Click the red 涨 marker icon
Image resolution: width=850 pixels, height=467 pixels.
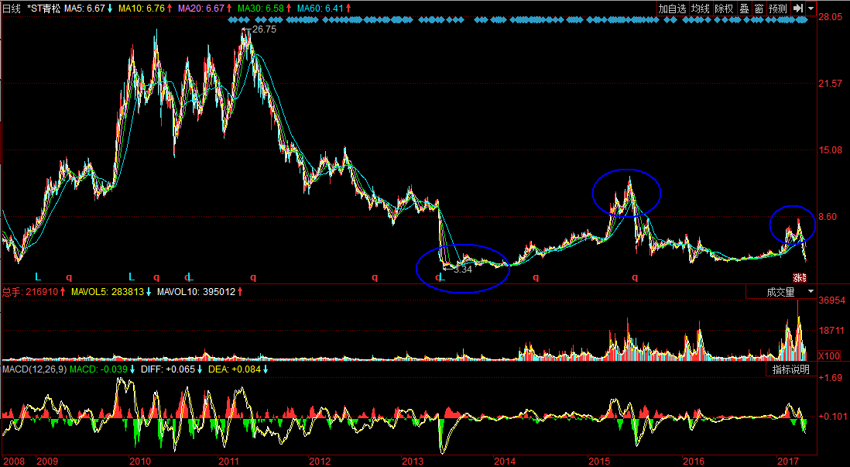(800, 277)
